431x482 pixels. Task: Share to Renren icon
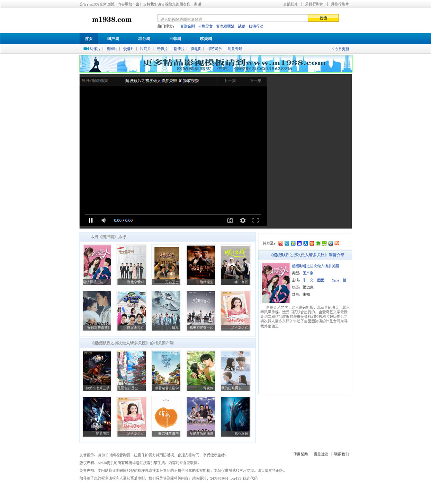tap(306, 243)
